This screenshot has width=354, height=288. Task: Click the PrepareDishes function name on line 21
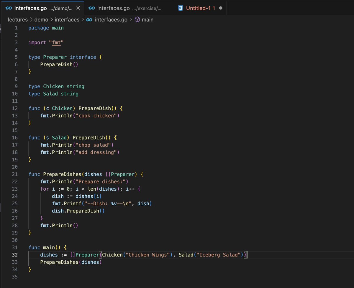click(x=62, y=174)
